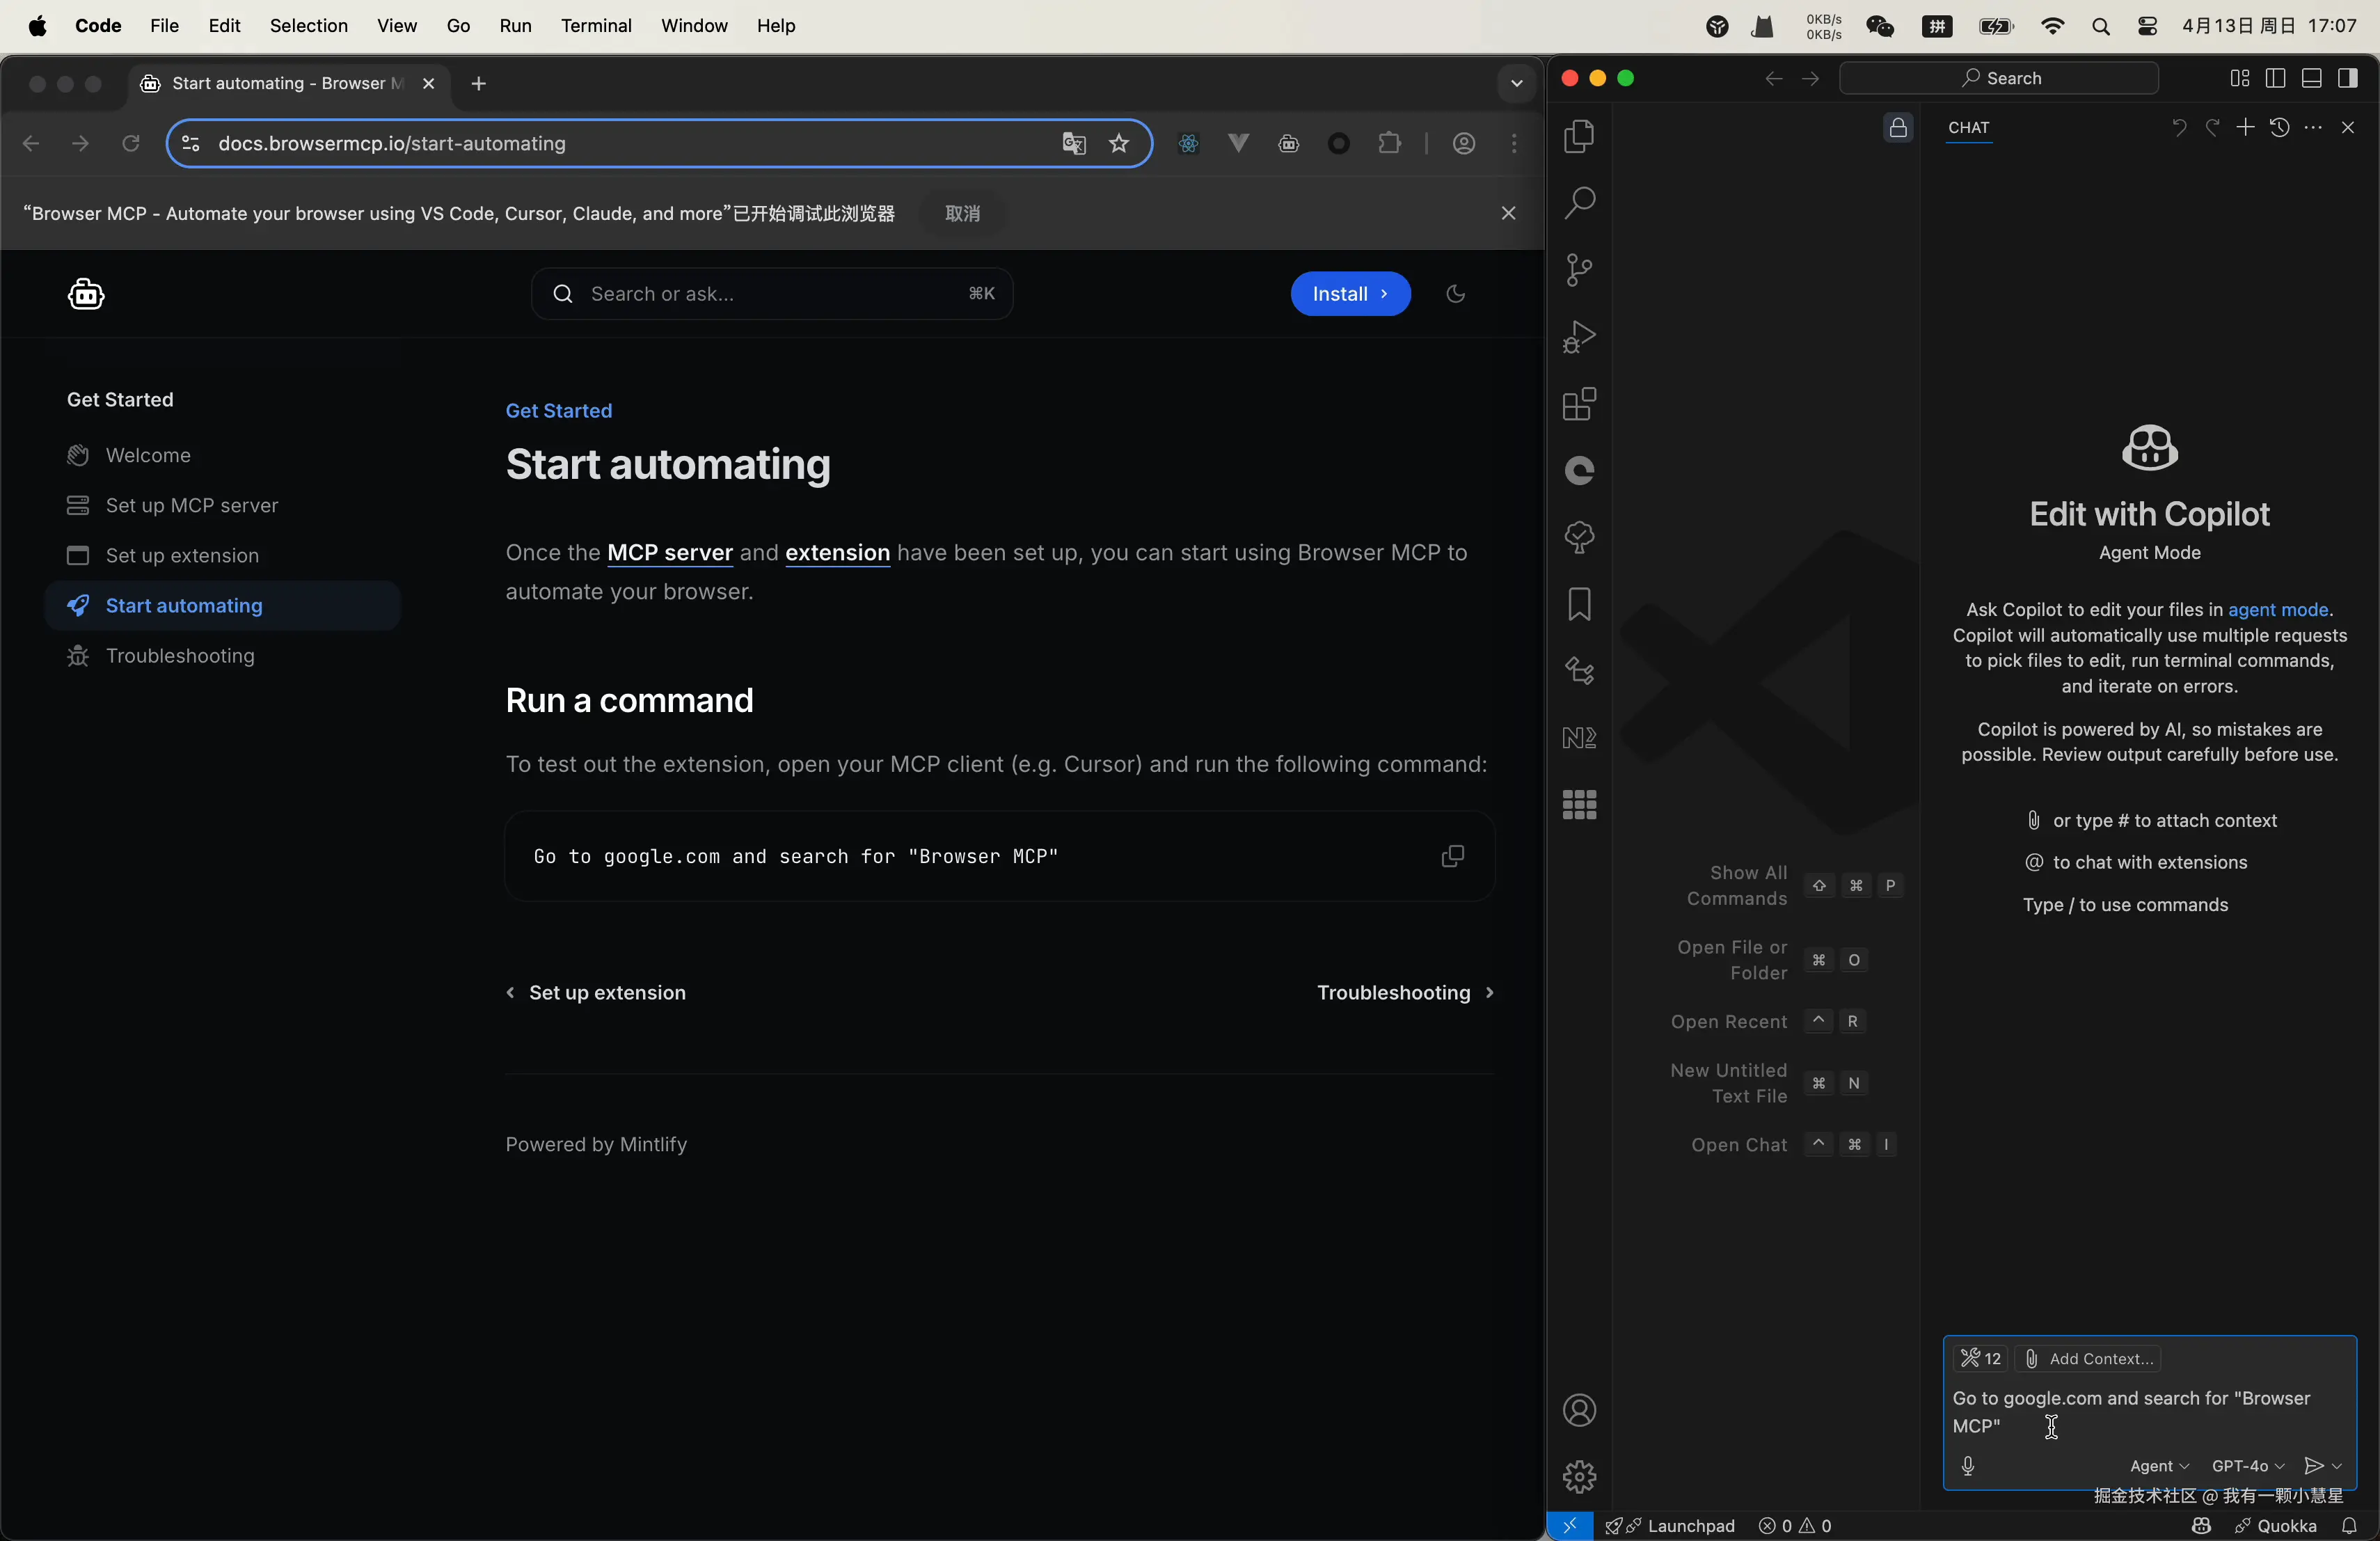Screen dimensions: 2380x1541
Task: Open the GPT-4o model picker
Action: tap(2247, 1466)
